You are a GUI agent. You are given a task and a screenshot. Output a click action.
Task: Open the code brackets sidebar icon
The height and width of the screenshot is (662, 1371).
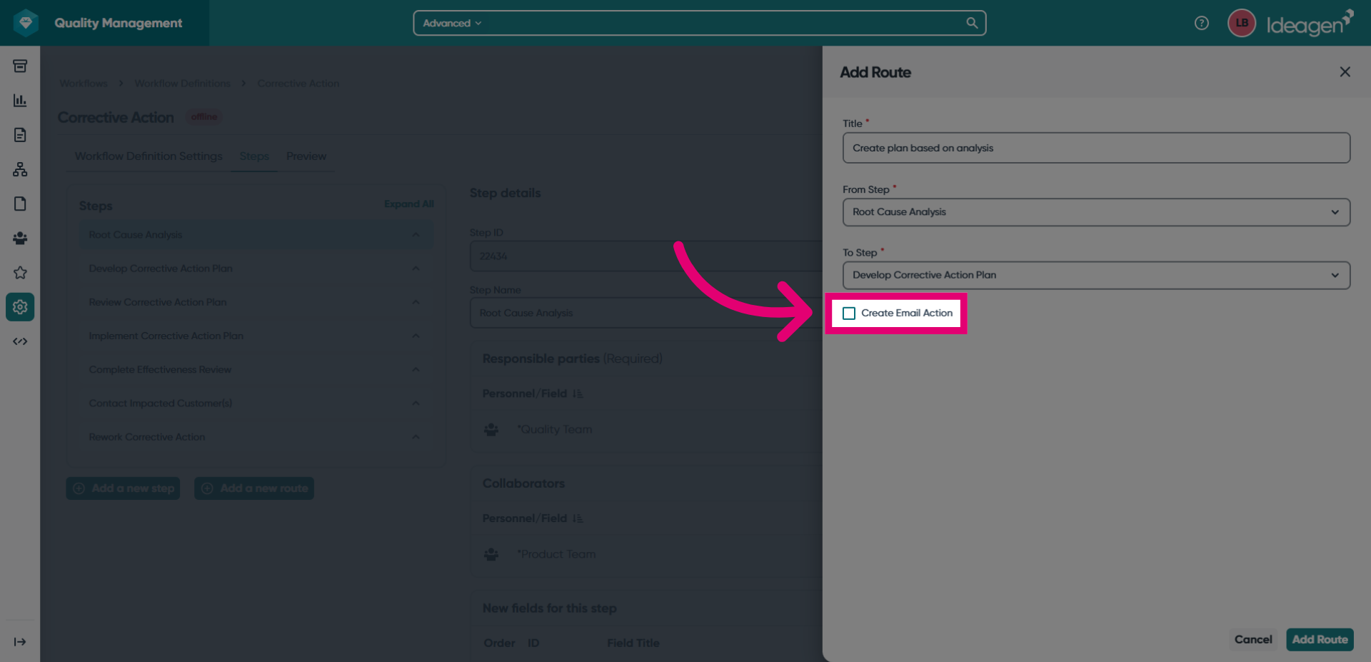coord(20,341)
